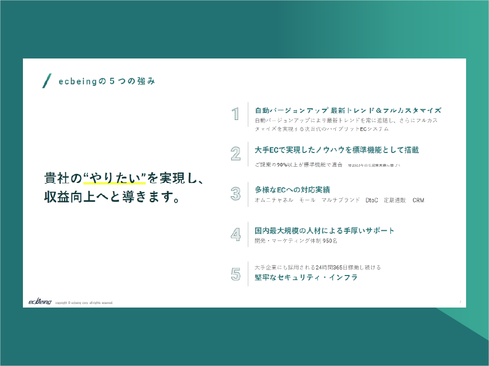
Task: Click the large outlined number 4
Action: (x=236, y=235)
